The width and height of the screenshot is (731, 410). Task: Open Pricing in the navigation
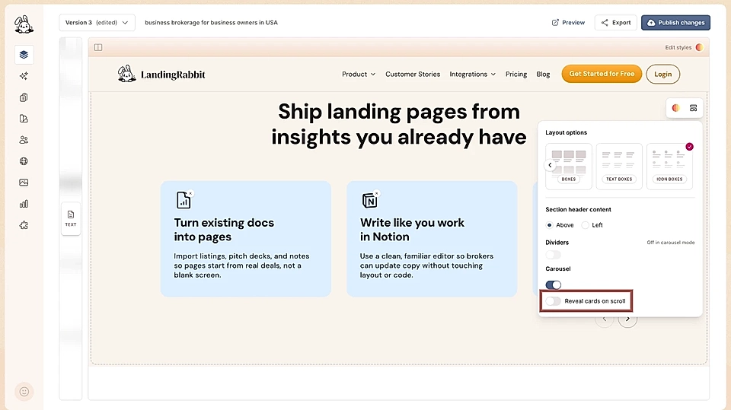(x=516, y=74)
